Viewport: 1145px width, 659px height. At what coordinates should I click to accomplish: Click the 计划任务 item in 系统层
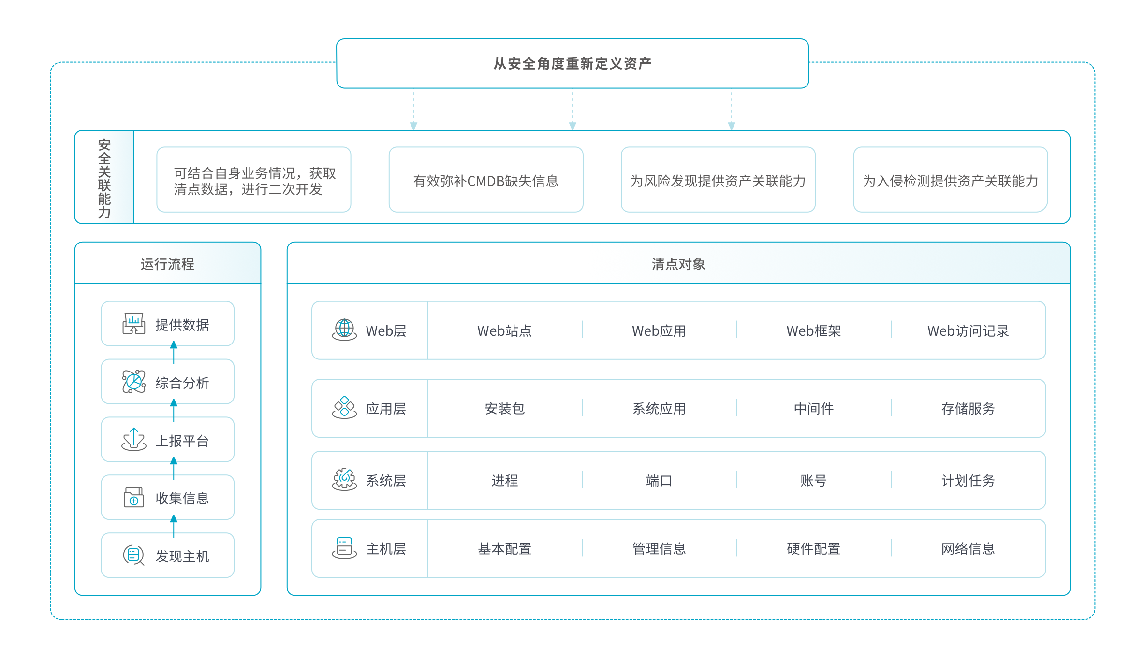click(x=967, y=481)
